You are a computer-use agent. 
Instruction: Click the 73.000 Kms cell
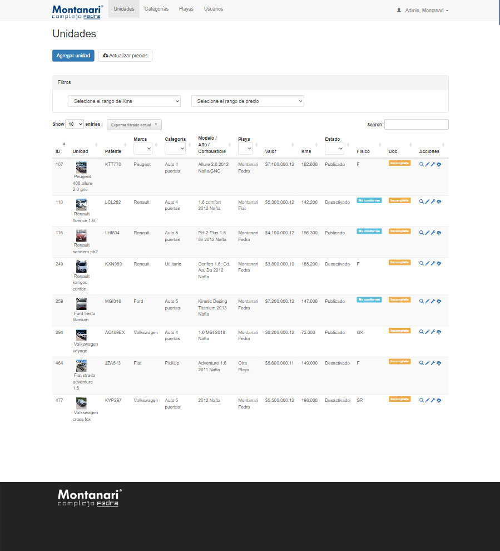308,332
